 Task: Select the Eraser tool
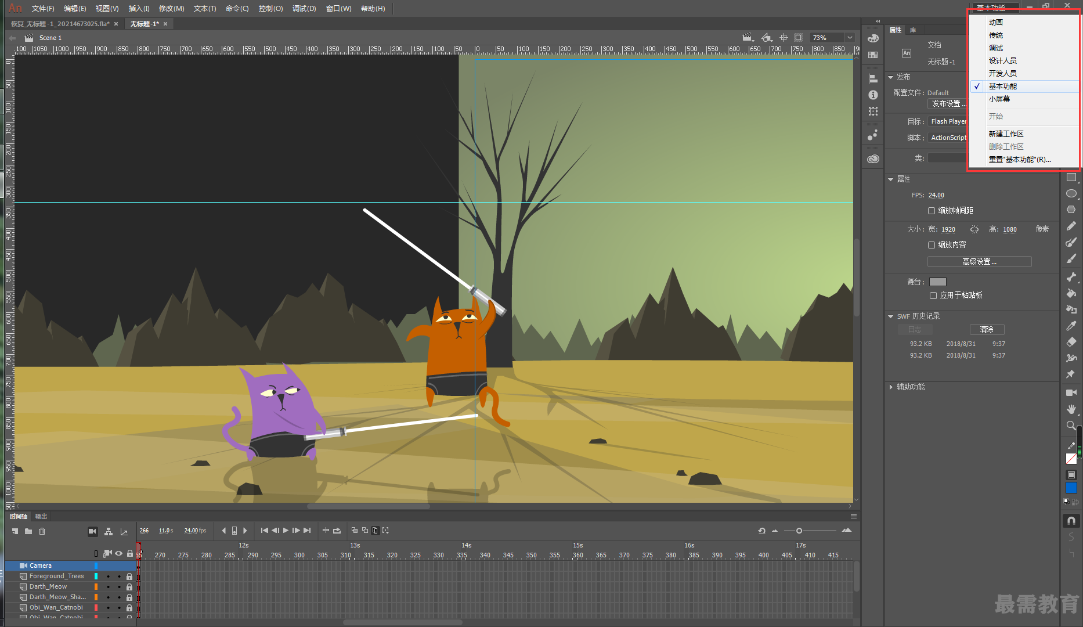[x=1071, y=342]
